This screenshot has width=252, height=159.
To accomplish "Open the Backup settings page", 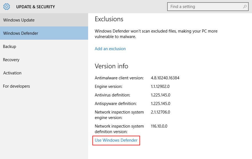I will pyautogui.click(x=9, y=46).
